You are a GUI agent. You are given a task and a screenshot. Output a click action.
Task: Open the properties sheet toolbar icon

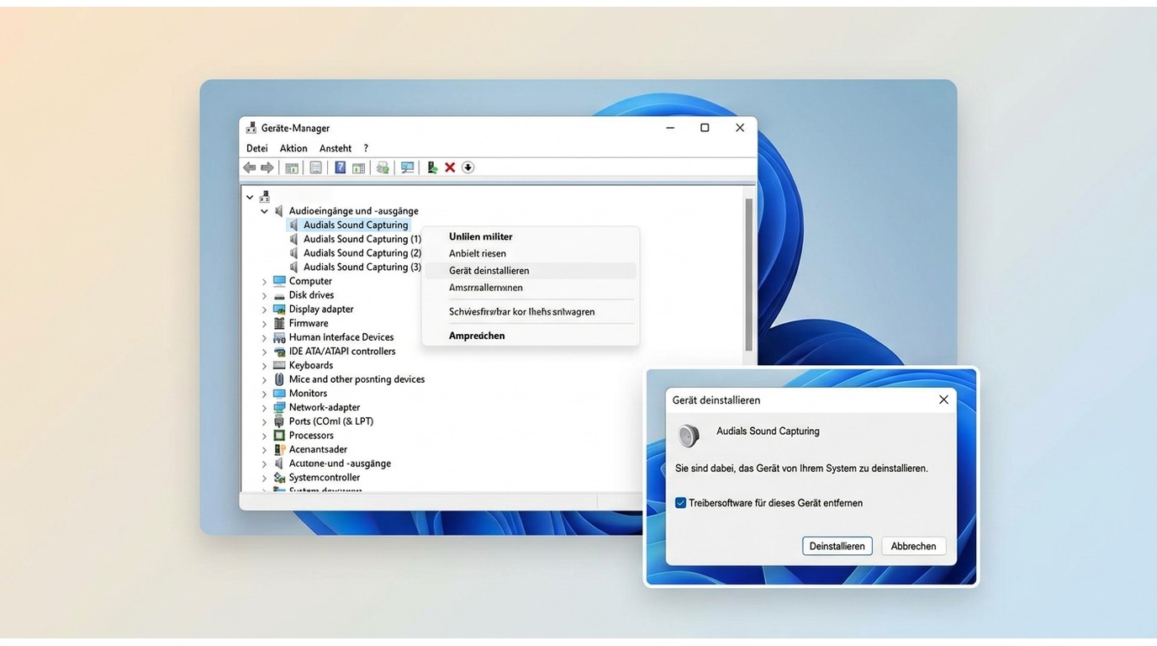(x=315, y=167)
